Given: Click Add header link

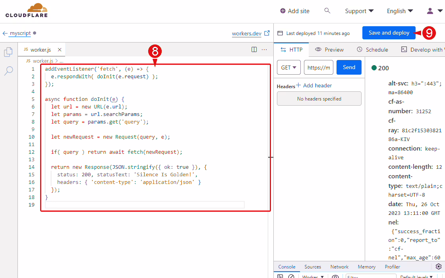Looking at the screenshot, I should [x=314, y=85].
